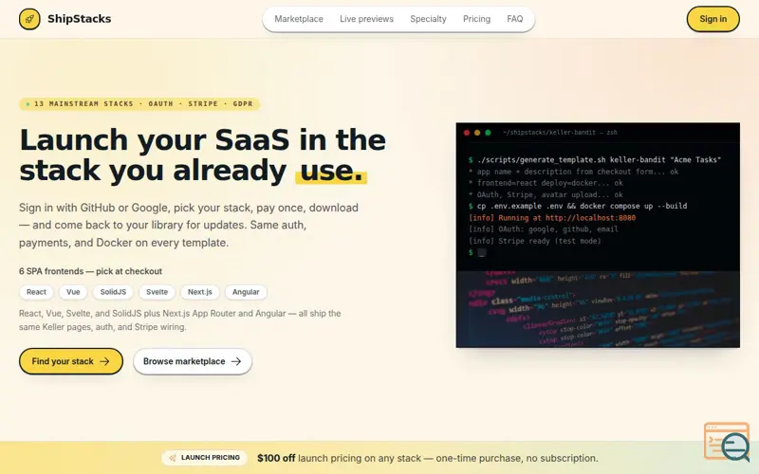Click the Sign in button

coord(713,19)
